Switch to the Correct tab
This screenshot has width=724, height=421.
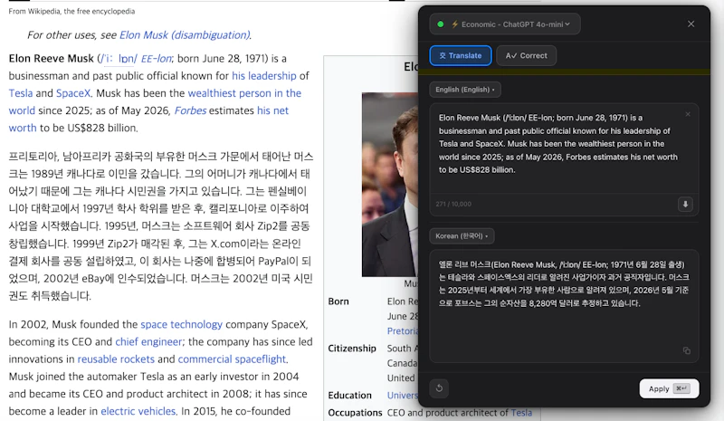tap(527, 55)
